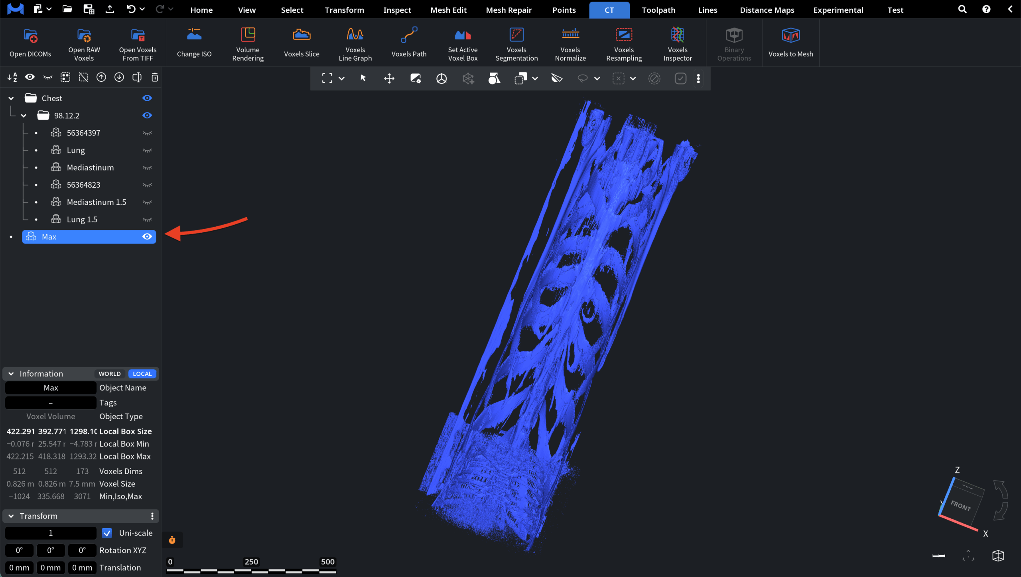Click the Change ISO tool

(x=194, y=43)
